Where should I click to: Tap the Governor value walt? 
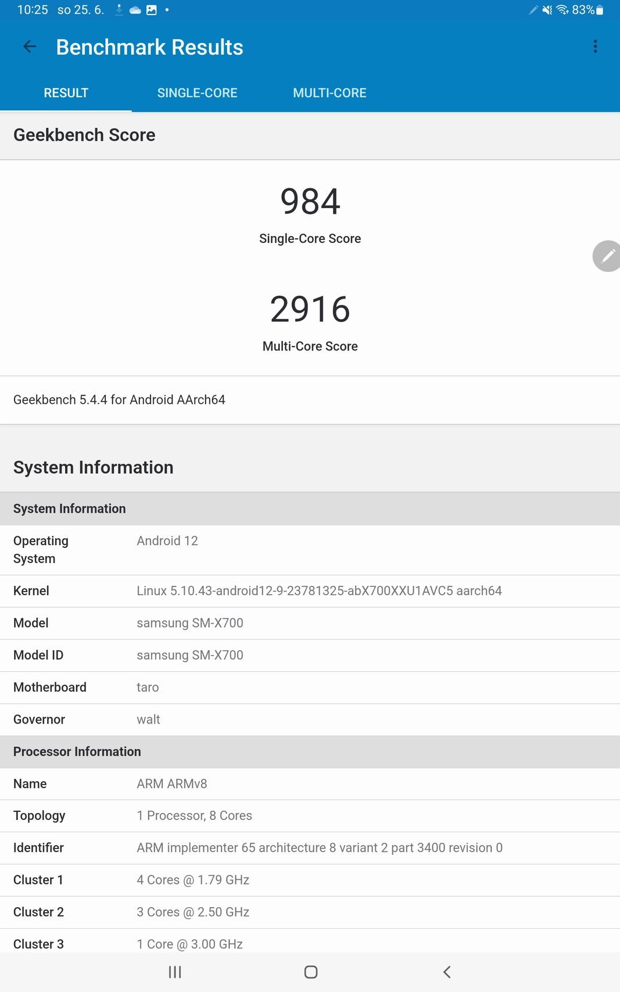pos(148,719)
